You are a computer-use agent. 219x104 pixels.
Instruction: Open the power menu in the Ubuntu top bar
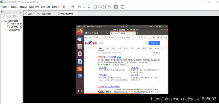tap(163, 26)
